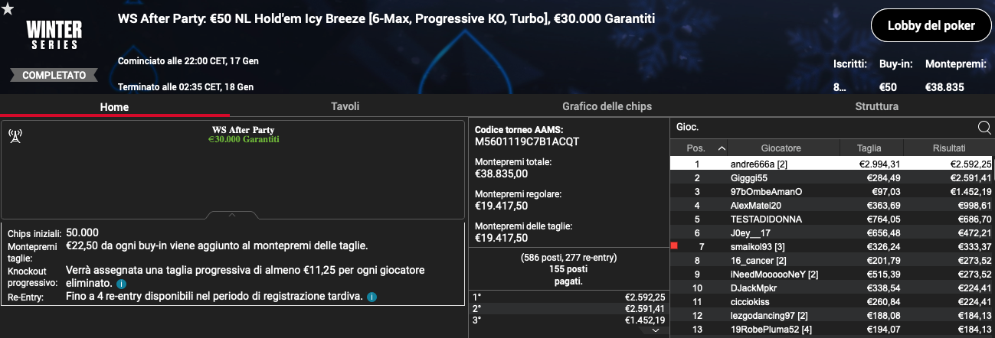995x338 pixels.
Task: Sort by Pos. column arrow
Action: click(722, 148)
